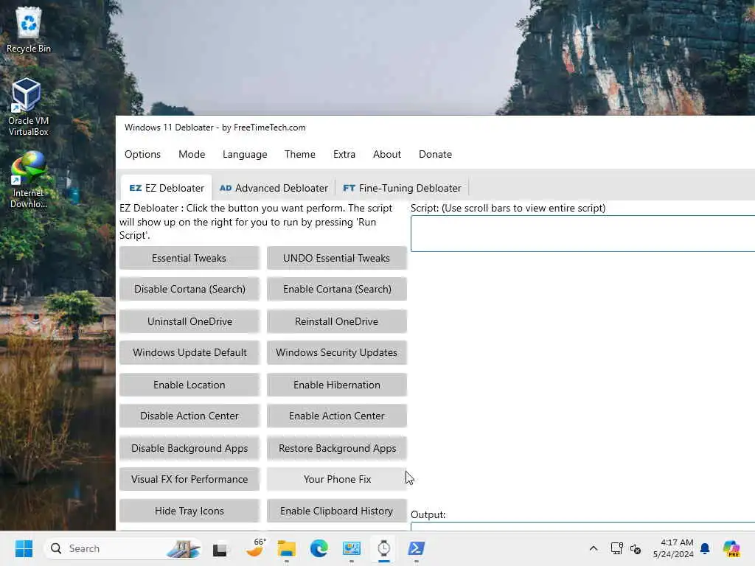Viewport: 755px width, 566px height.
Task: Open the PowerShell taskbar icon
Action: 416,548
